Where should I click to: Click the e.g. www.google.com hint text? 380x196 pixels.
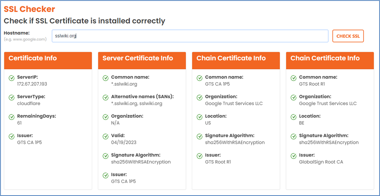tap(25, 39)
